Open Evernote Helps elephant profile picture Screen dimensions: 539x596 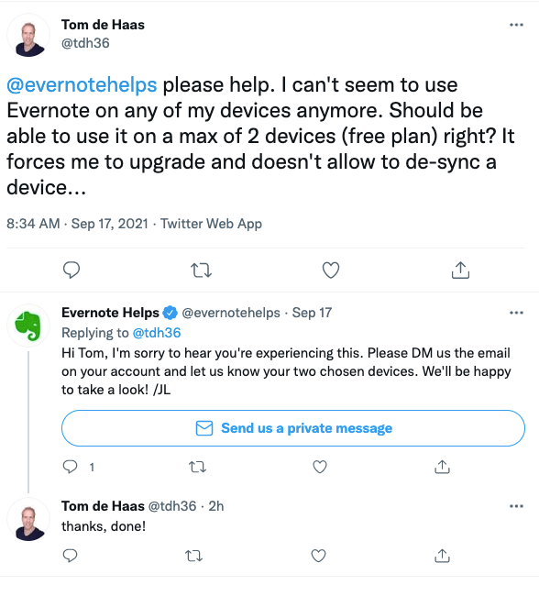tap(28, 326)
